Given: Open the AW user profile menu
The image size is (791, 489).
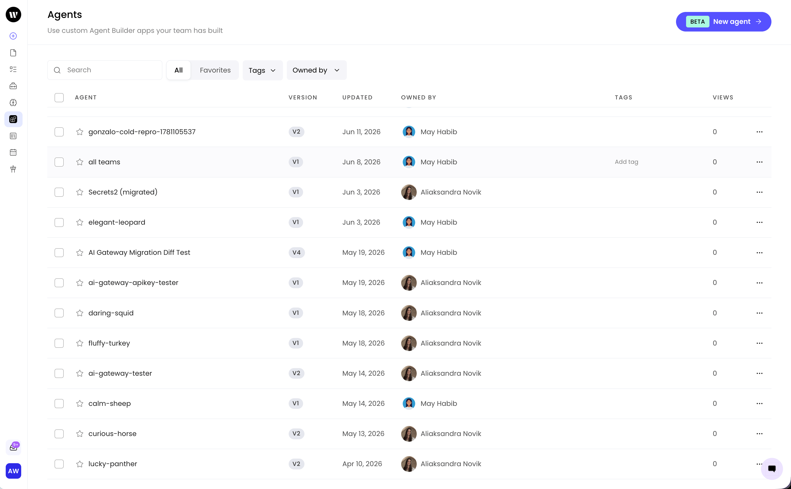Looking at the screenshot, I should coord(13,471).
